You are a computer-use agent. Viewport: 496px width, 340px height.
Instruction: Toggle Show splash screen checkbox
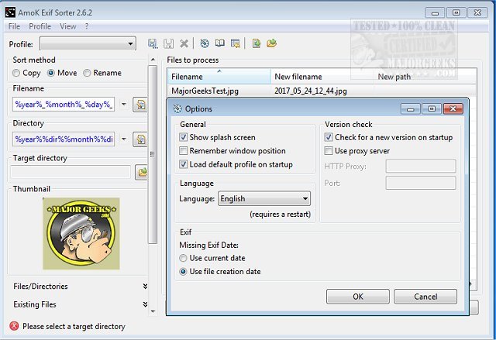[183, 137]
